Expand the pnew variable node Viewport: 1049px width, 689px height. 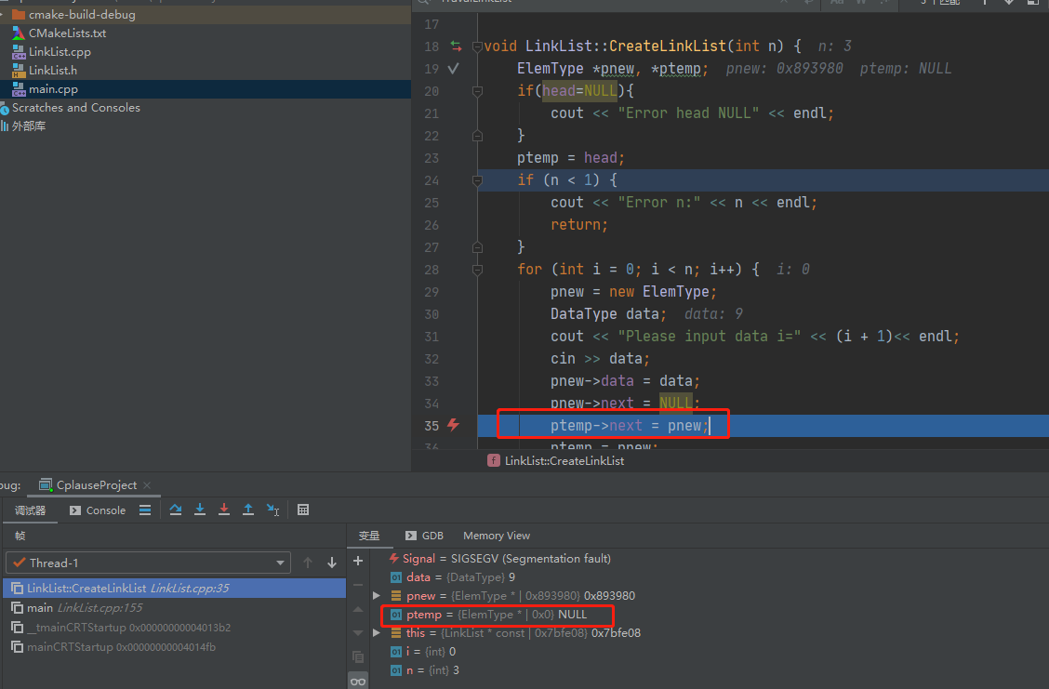pos(377,595)
